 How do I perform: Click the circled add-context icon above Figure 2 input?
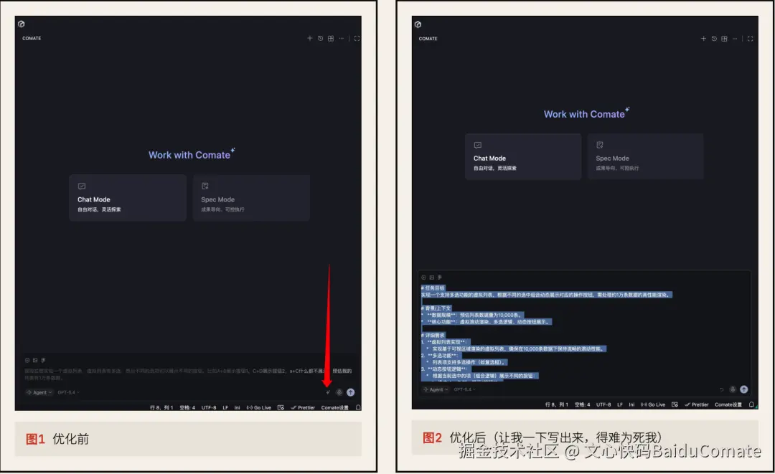(423, 278)
